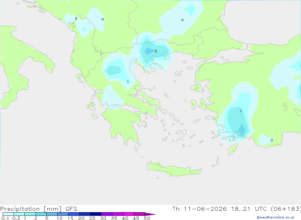
Task: Pick the legend swatch between 45 and 50
Action: (140, 214)
